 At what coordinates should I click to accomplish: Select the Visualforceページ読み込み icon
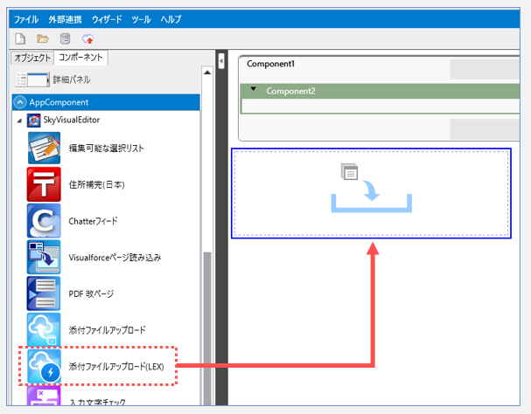(x=44, y=257)
